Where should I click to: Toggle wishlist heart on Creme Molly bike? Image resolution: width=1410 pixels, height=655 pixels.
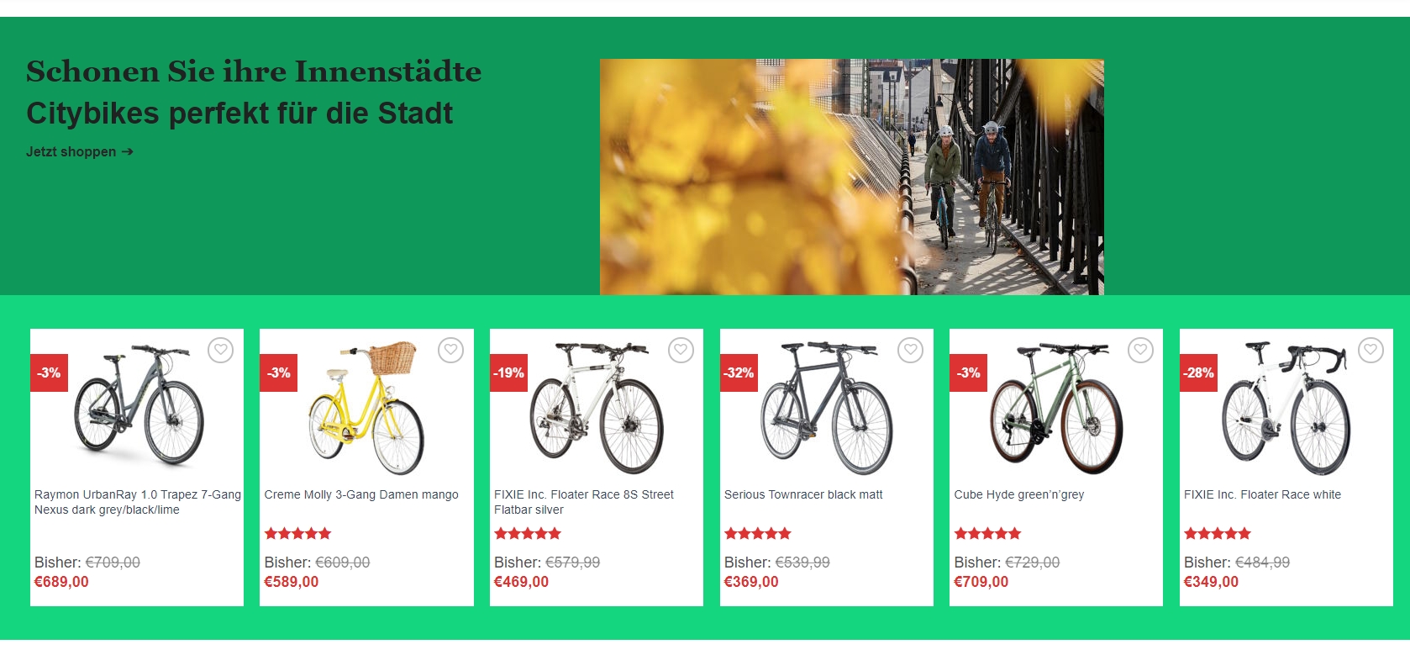pos(450,350)
